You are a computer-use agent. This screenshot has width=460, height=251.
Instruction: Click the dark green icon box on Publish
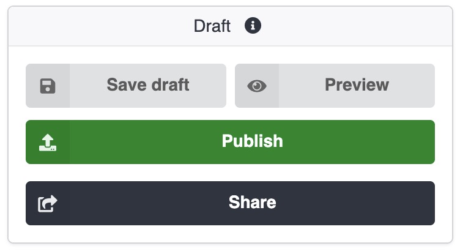pyautogui.click(x=48, y=142)
